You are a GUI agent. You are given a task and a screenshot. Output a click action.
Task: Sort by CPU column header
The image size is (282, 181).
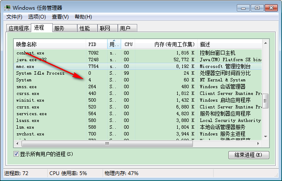pos(128,44)
